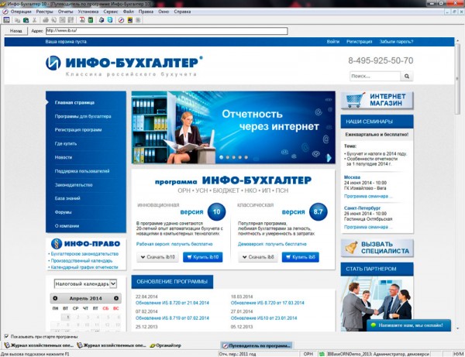This screenshot has width=465, height=357.
Task: Click the Инфо-Право logo
Action: (85, 243)
